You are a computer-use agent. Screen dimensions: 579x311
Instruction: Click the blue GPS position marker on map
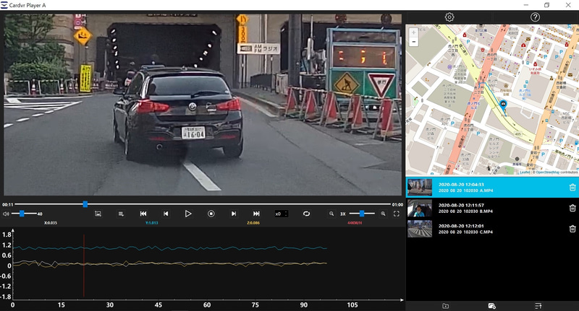point(503,105)
